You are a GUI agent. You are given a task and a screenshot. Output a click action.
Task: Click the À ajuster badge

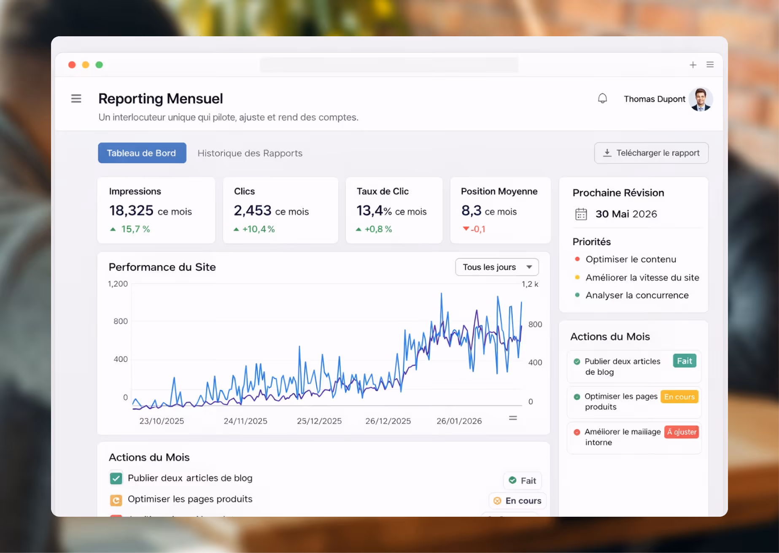(682, 432)
